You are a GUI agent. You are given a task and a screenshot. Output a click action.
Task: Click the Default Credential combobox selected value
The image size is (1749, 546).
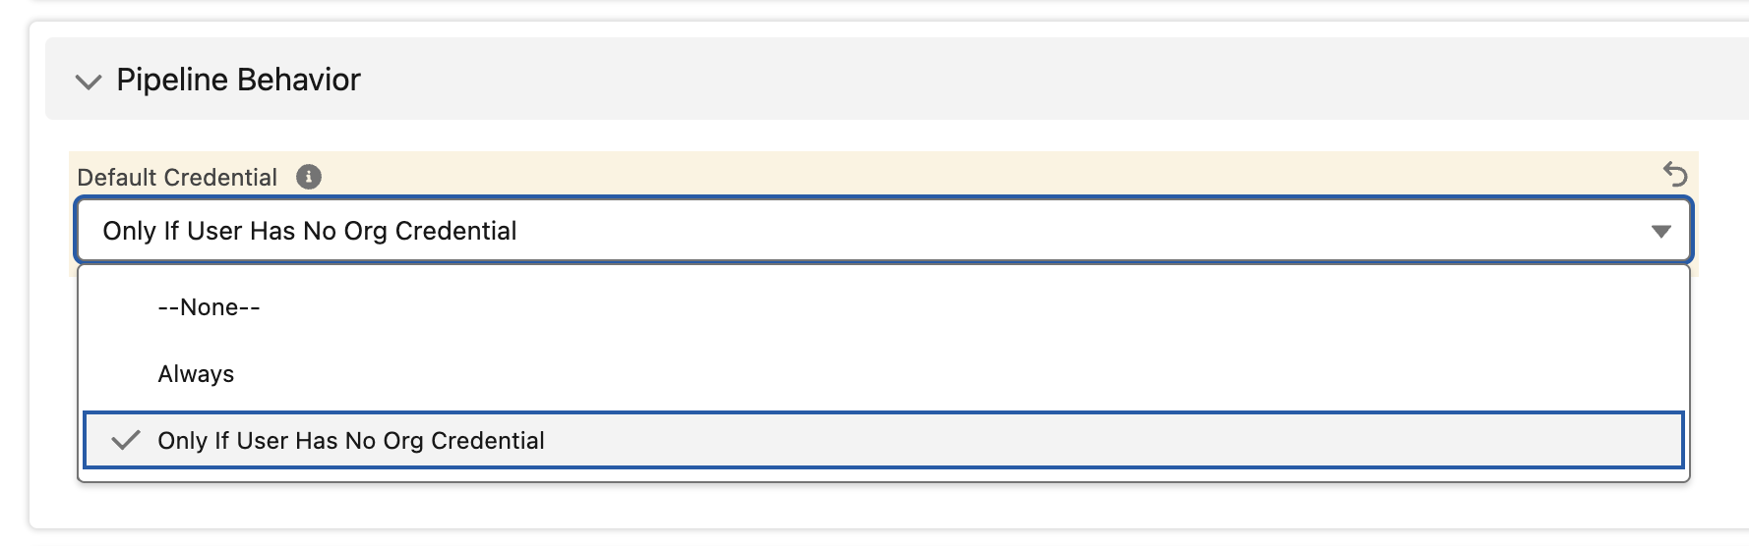(x=310, y=231)
